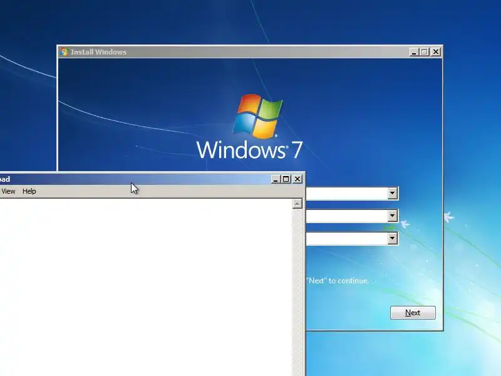Screen dimensions: 501x376
Task: Maximize the Notepad window
Action: [x=286, y=179]
